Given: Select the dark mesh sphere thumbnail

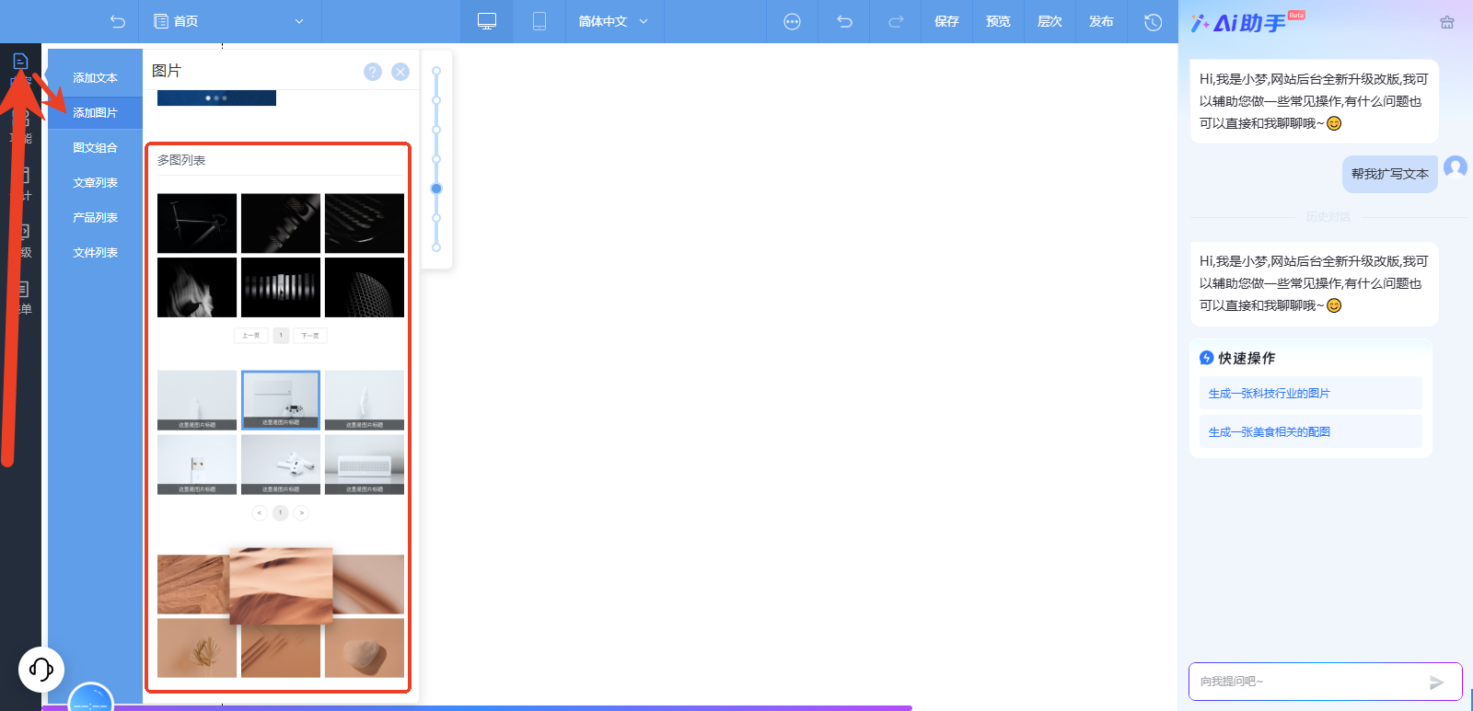Looking at the screenshot, I should 365,287.
